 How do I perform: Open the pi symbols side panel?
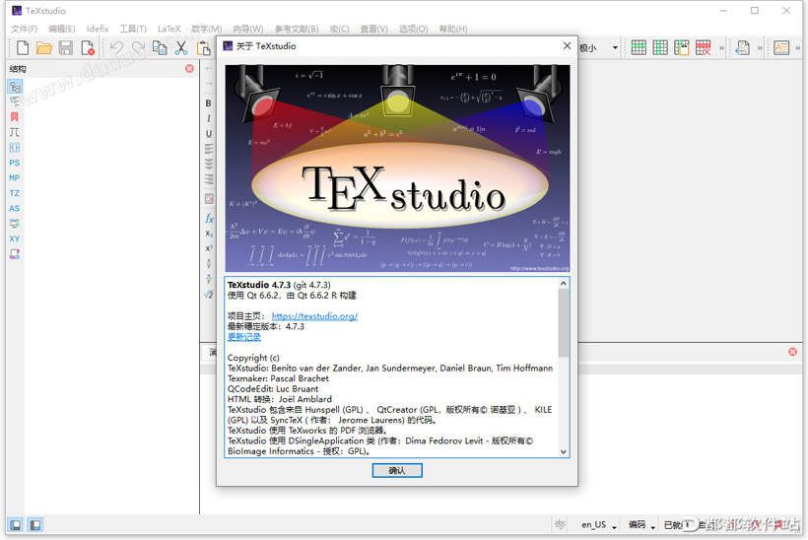pos(15,132)
